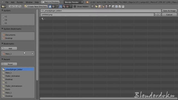Click the file list horizontal scrollbar

coord(108,99)
